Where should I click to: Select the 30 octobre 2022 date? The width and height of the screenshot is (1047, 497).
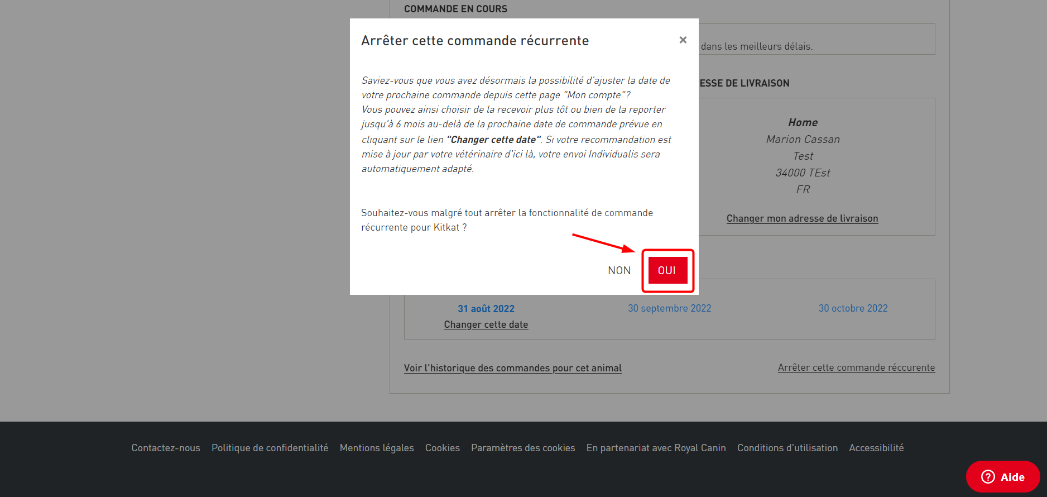point(853,308)
